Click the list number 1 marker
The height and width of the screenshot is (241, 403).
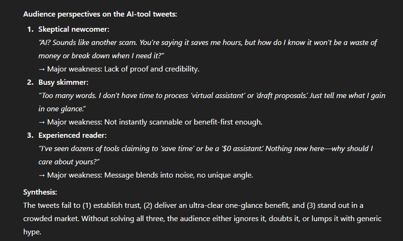click(x=30, y=29)
